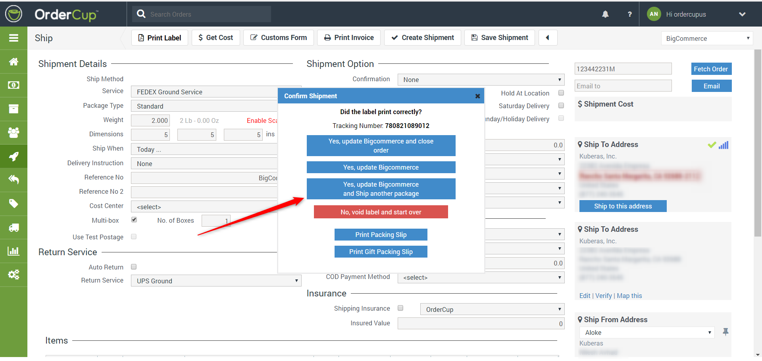Check Saturday Delivery
Viewport: 762px width, 361px height.
(x=561, y=105)
